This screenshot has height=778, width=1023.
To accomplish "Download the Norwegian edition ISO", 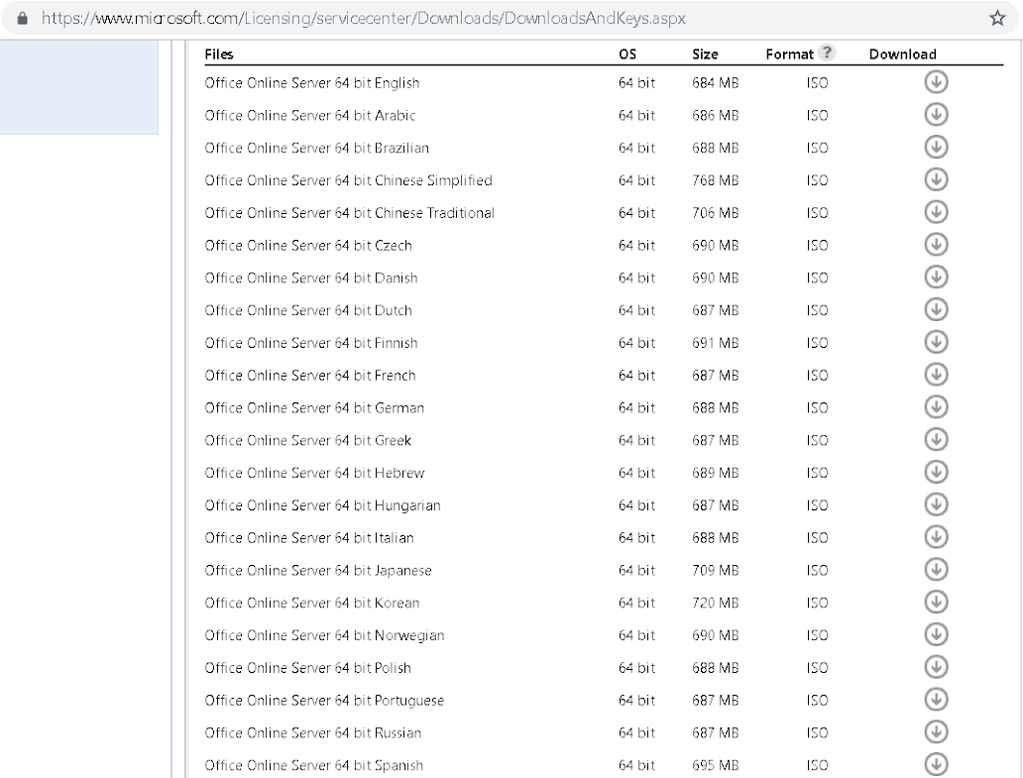I will tap(936, 634).
